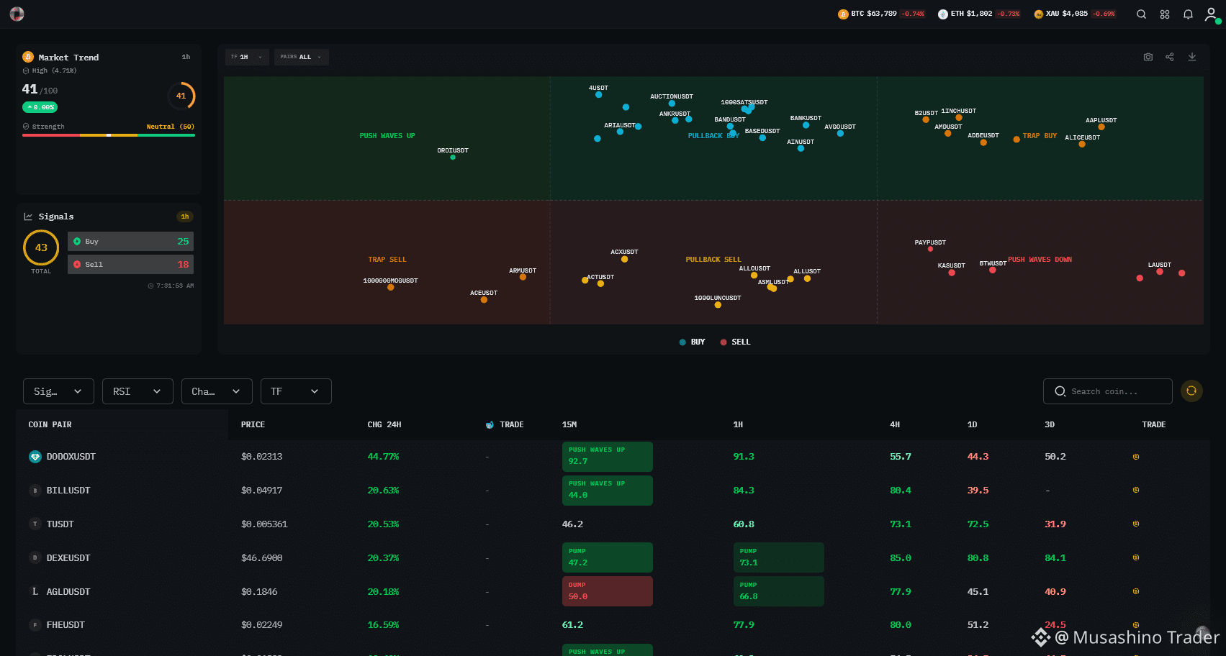Expand the TF filter dropdown below chart
Viewport: 1226px width, 656px height.
[x=296, y=391]
